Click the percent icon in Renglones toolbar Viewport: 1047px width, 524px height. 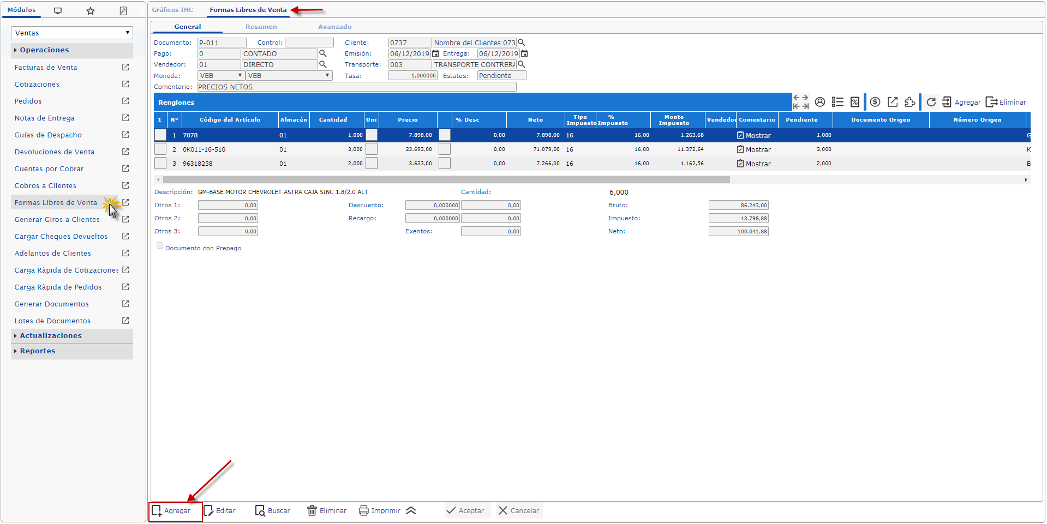click(855, 102)
